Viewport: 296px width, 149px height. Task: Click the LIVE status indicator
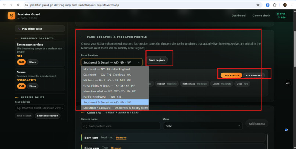coord(281,14)
